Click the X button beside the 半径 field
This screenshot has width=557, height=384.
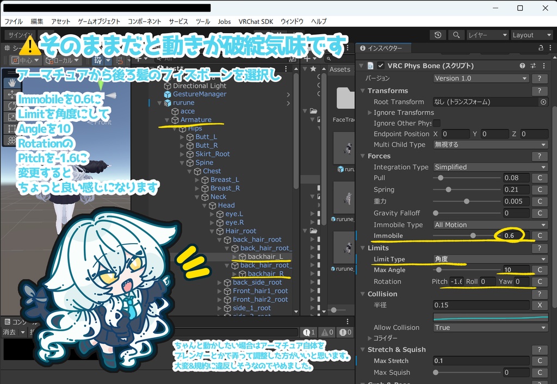[540, 305]
